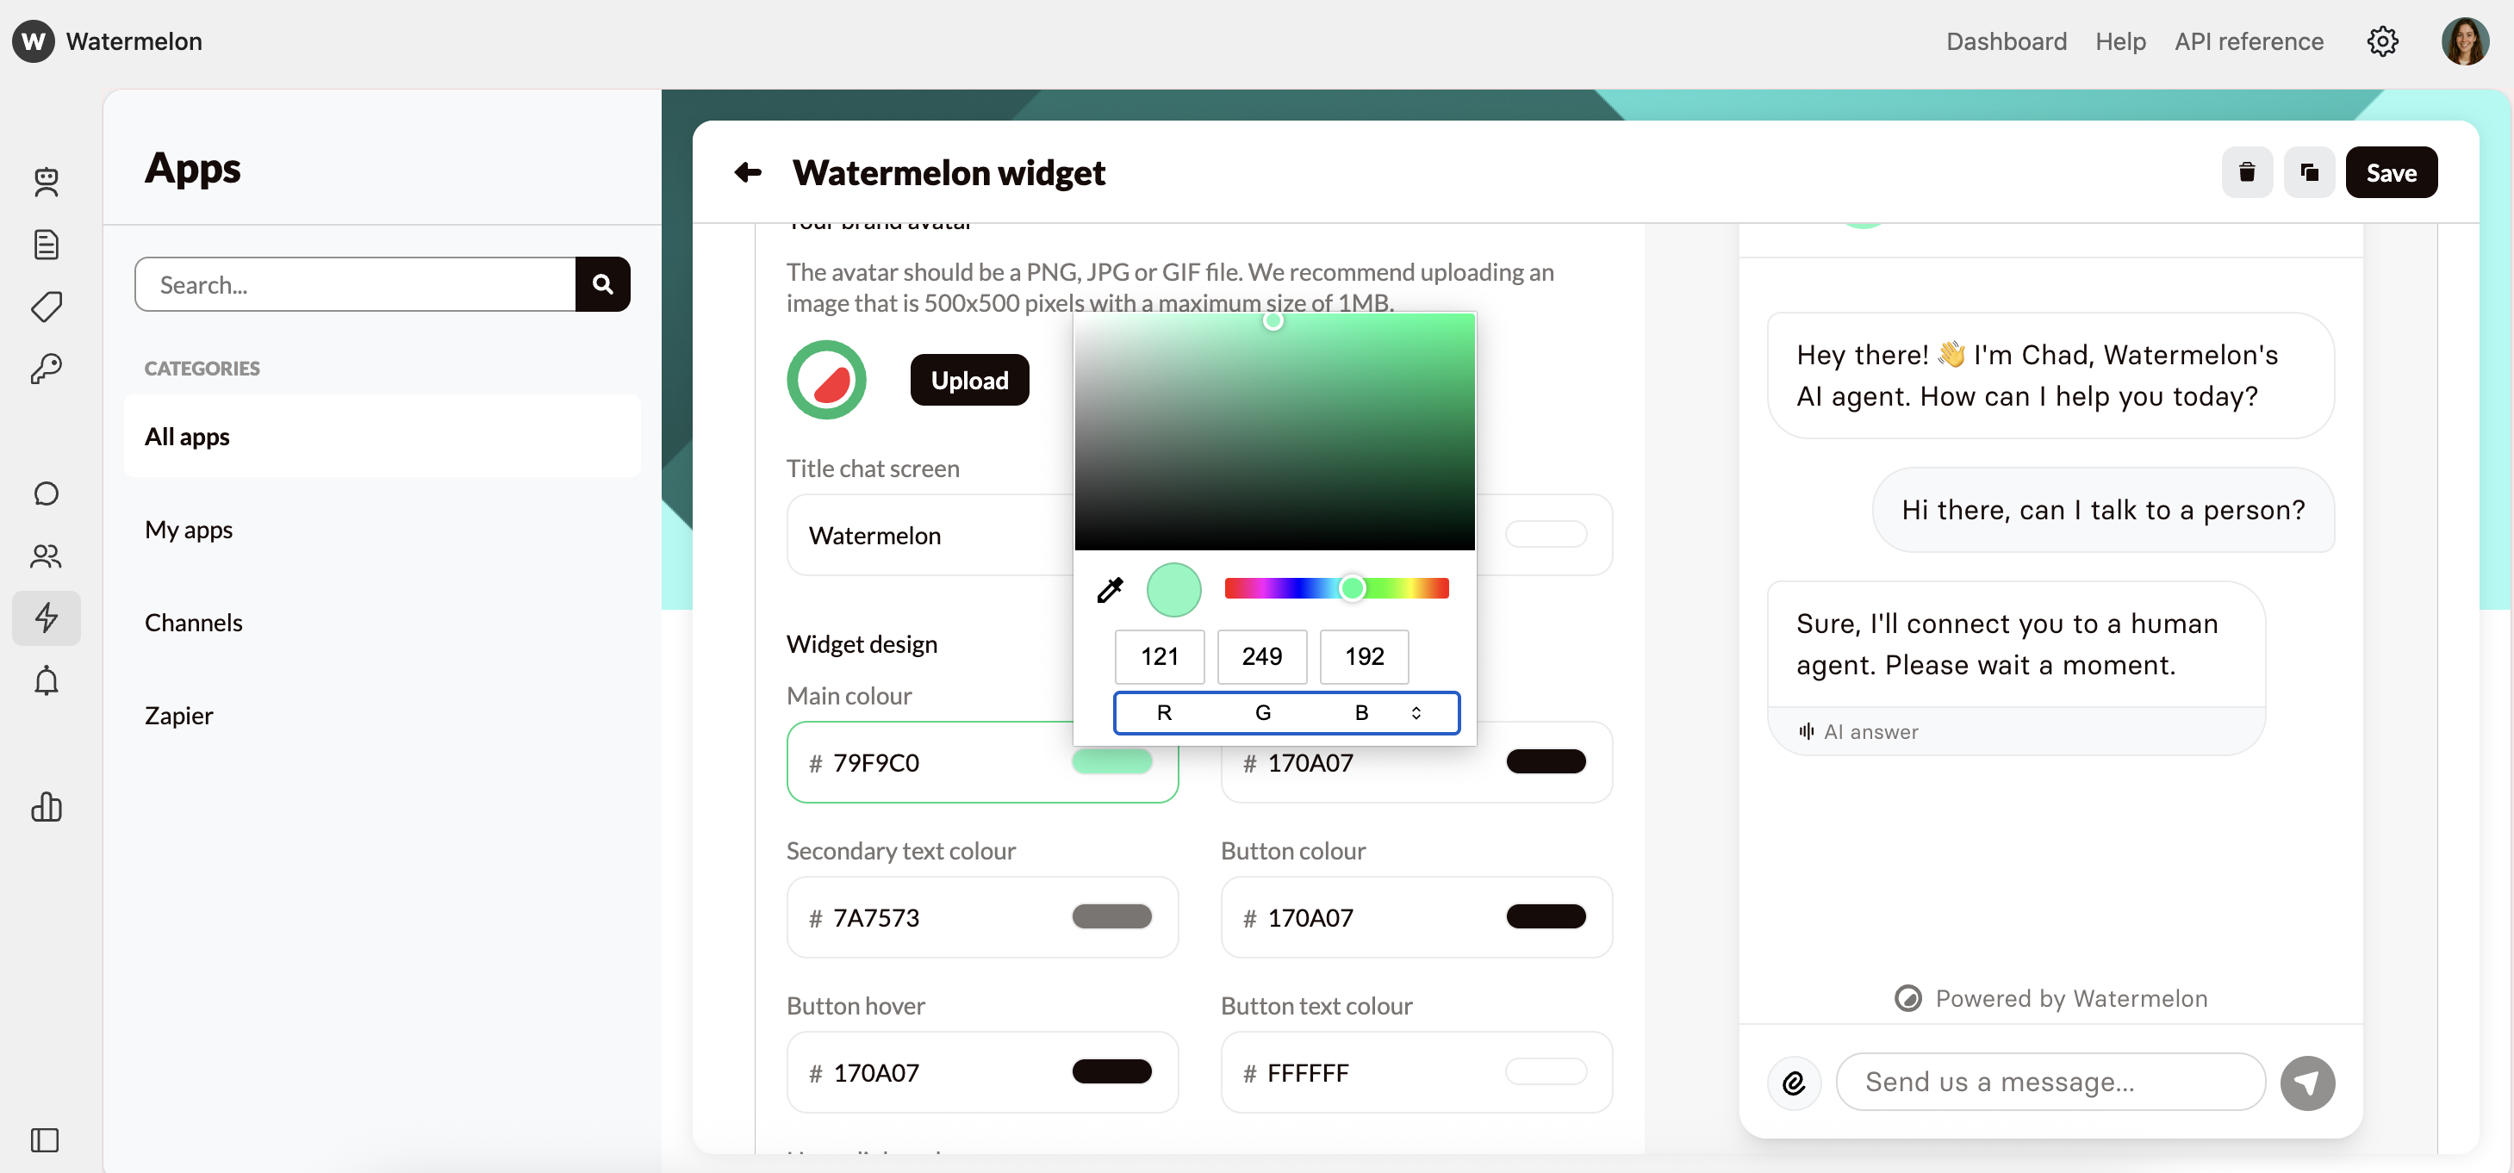Open the Teams panel (users icon)
The image size is (2514, 1173).
(x=47, y=556)
